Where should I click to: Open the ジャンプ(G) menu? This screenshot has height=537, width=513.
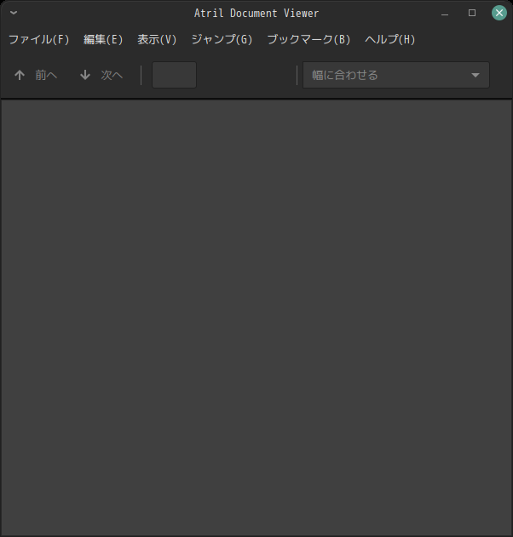point(222,40)
